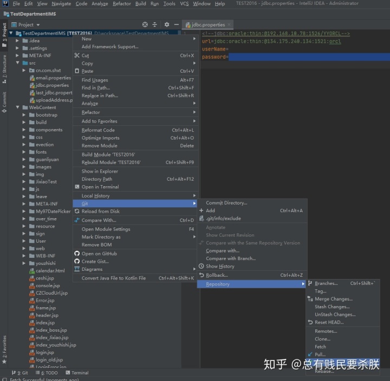The image size is (390, 381).
Task: Click .git/info/exclude entry
Action: pos(252,218)
